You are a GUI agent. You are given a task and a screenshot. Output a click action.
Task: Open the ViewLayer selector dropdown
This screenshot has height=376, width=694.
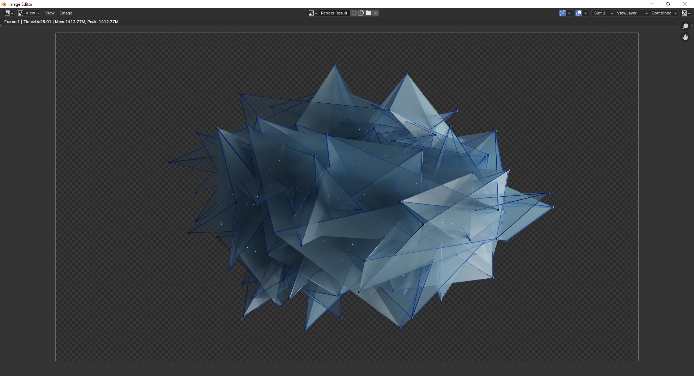632,13
